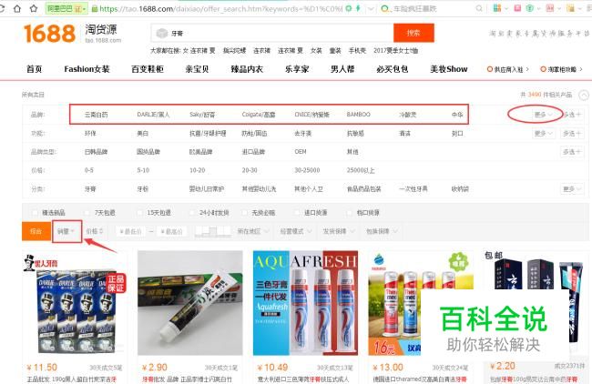Click the browser address bar URL
Screen dimensions: 592x384
221,9
